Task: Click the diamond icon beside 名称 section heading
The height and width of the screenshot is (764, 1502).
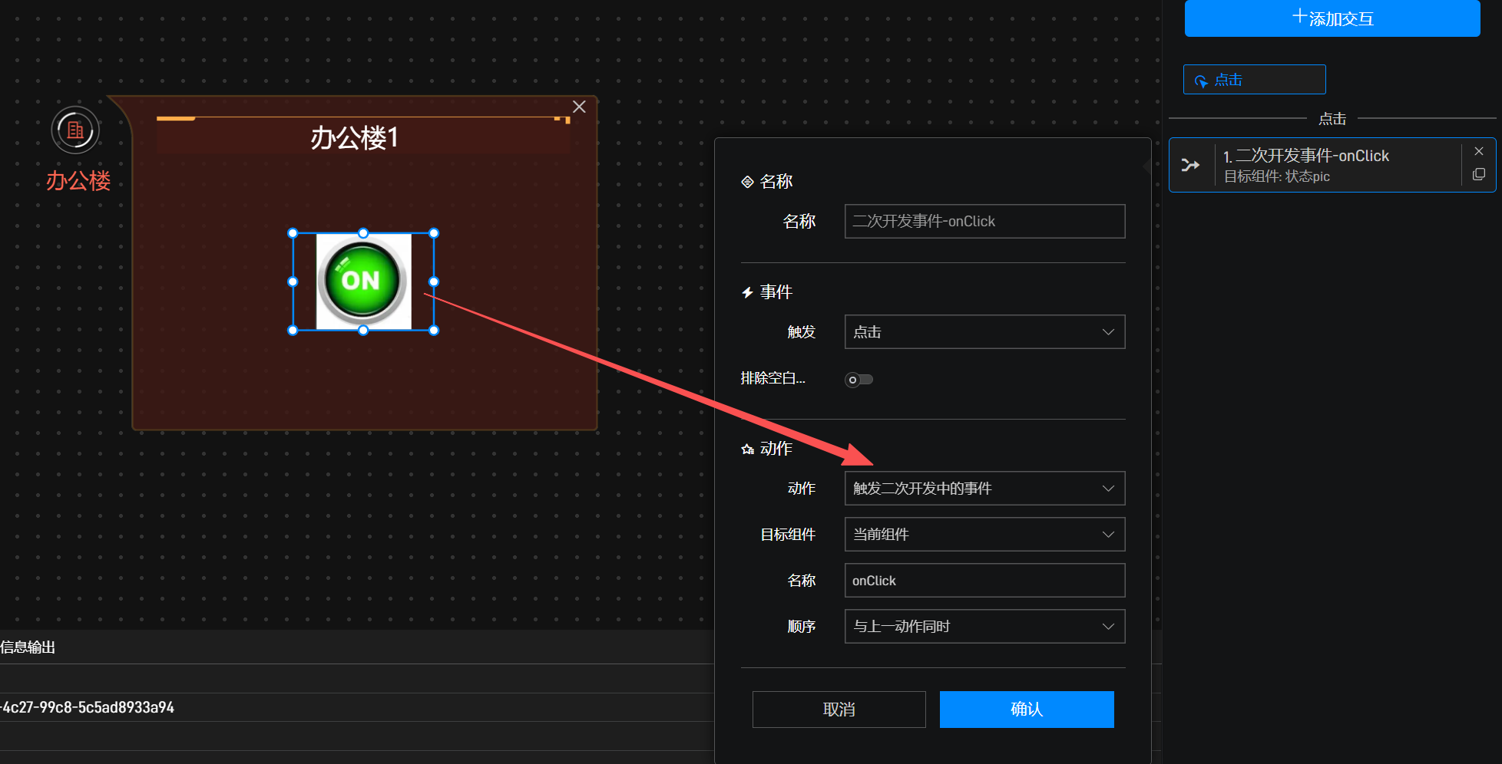Action: (747, 182)
